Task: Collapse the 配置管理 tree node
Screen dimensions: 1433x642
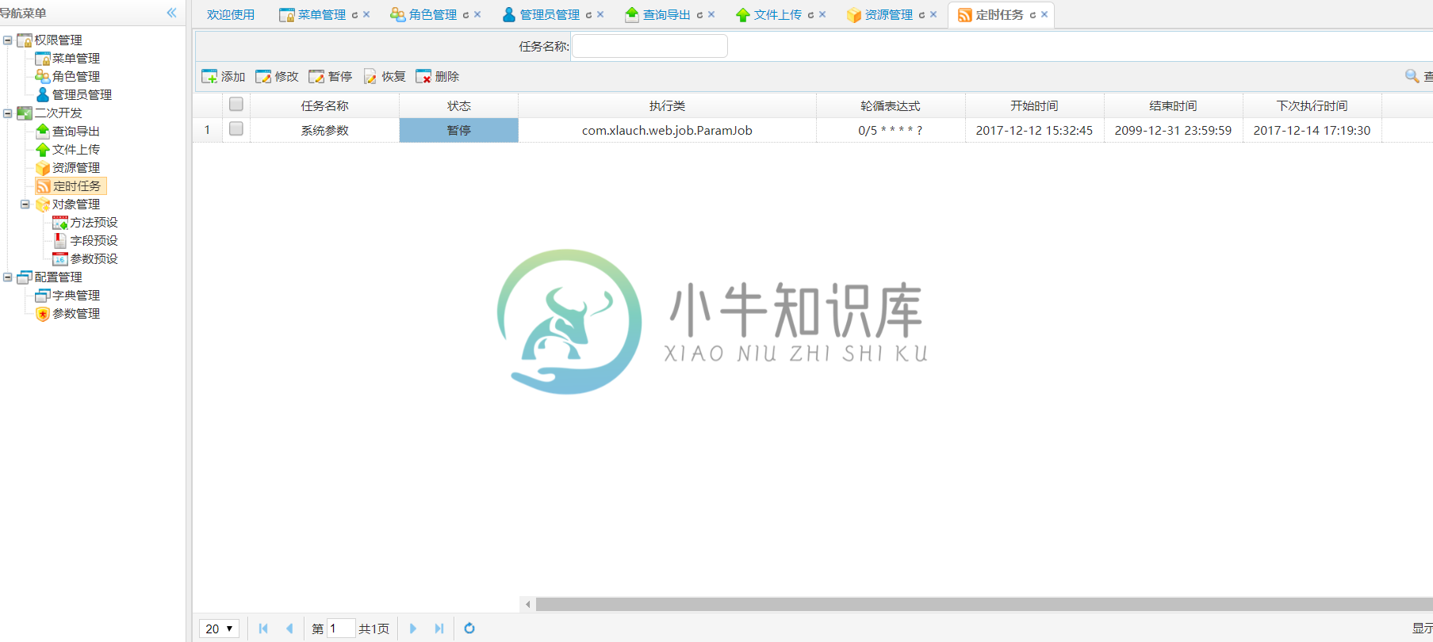Action: [x=8, y=277]
